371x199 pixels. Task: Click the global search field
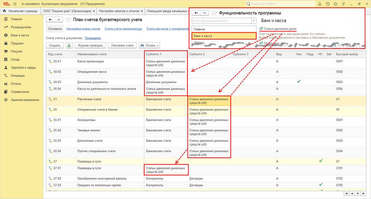pyautogui.click(x=281, y=4)
